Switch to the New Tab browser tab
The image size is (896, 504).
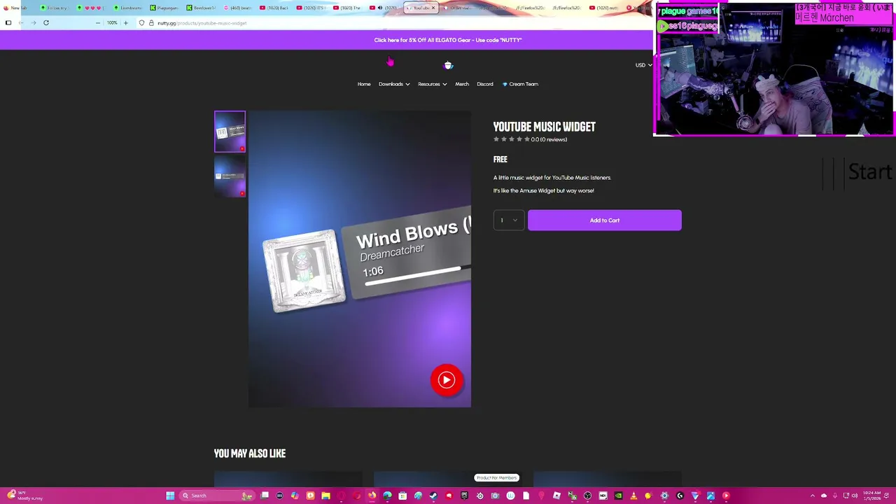pyautogui.click(x=15, y=8)
